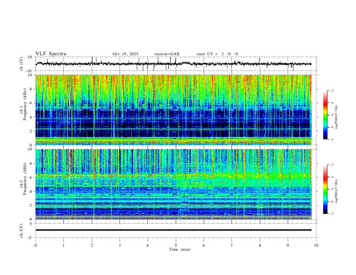The width and height of the screenshot is (356, 275).
Task: Click the date "Oct. 19, 2025"
Action: (x=125, y=54)
